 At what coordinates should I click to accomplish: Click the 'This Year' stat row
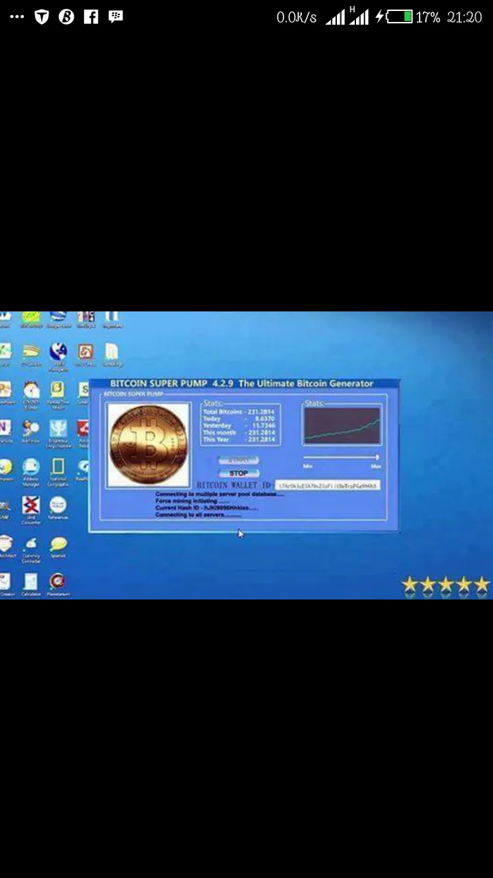239,439
